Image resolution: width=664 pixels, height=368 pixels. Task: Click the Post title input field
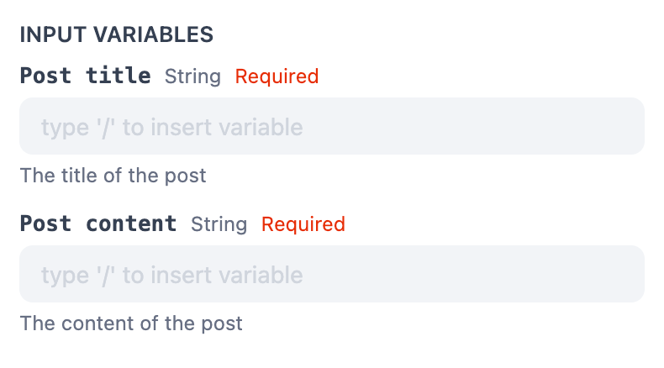[x=331, y=127]
